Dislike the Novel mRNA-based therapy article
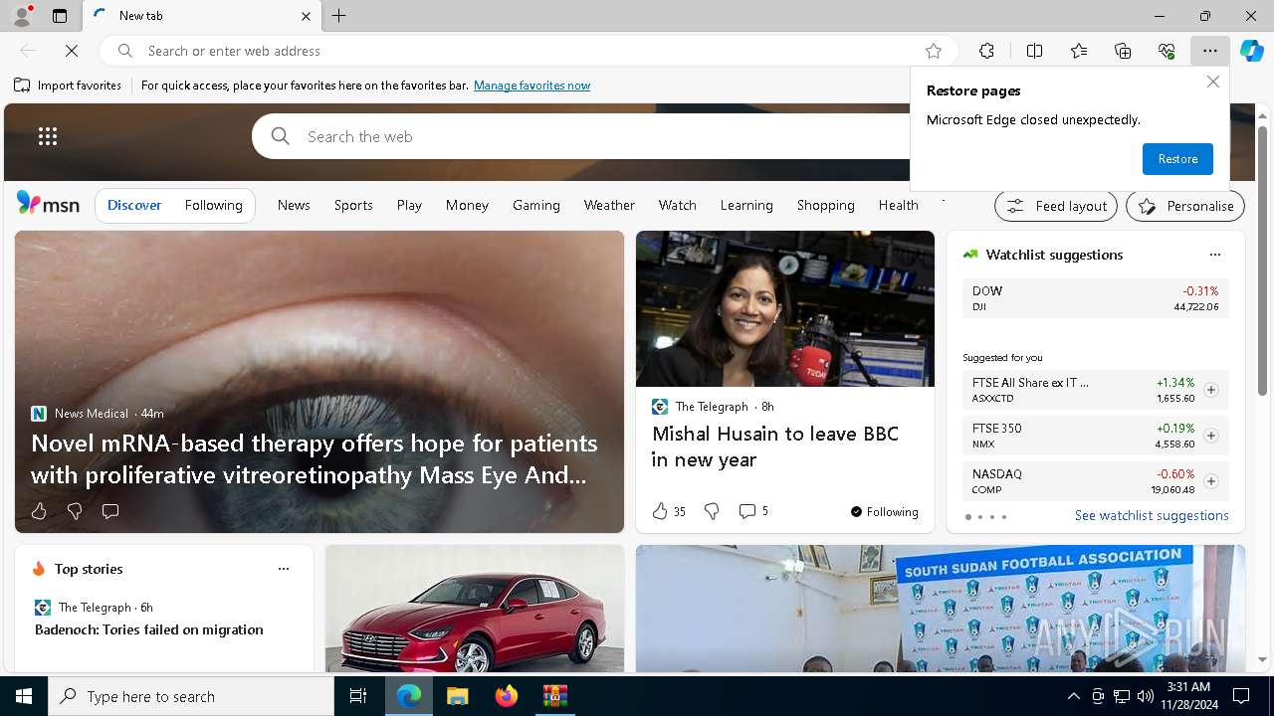Image resolution: width=1274 pixels, height=716 pixels. coord(75,511)
